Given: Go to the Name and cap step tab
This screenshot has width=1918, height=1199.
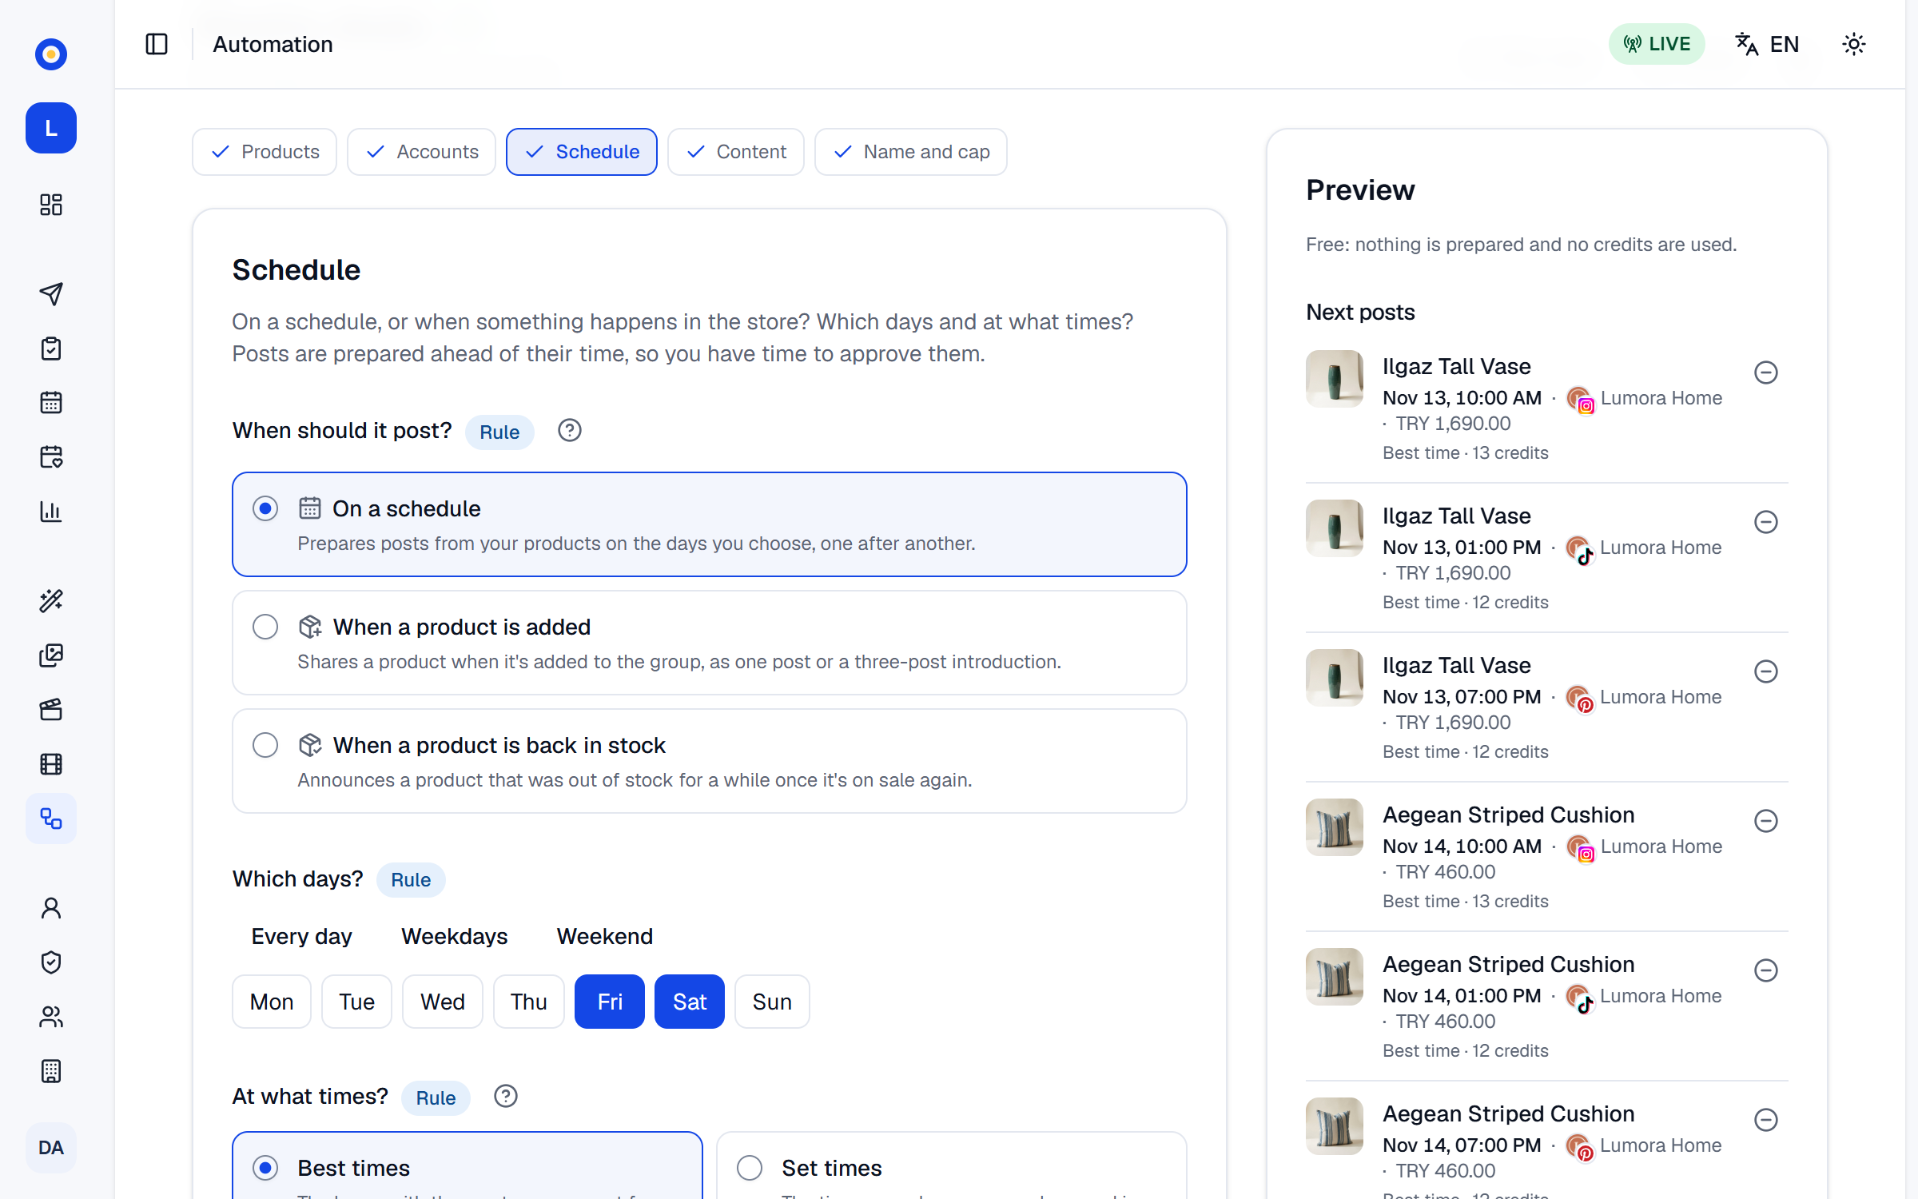Looking at the screenshot, I should (x=911, y=152).
